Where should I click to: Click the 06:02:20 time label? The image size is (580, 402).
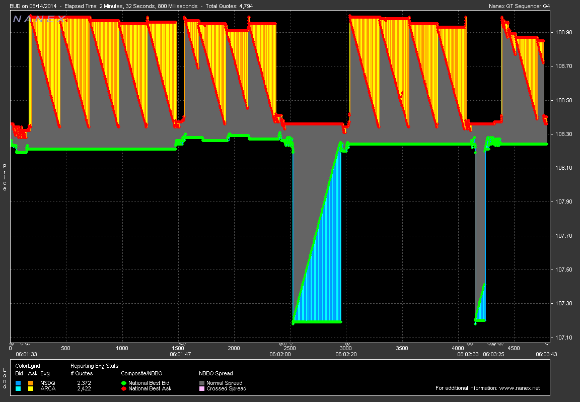click(346, 354)
